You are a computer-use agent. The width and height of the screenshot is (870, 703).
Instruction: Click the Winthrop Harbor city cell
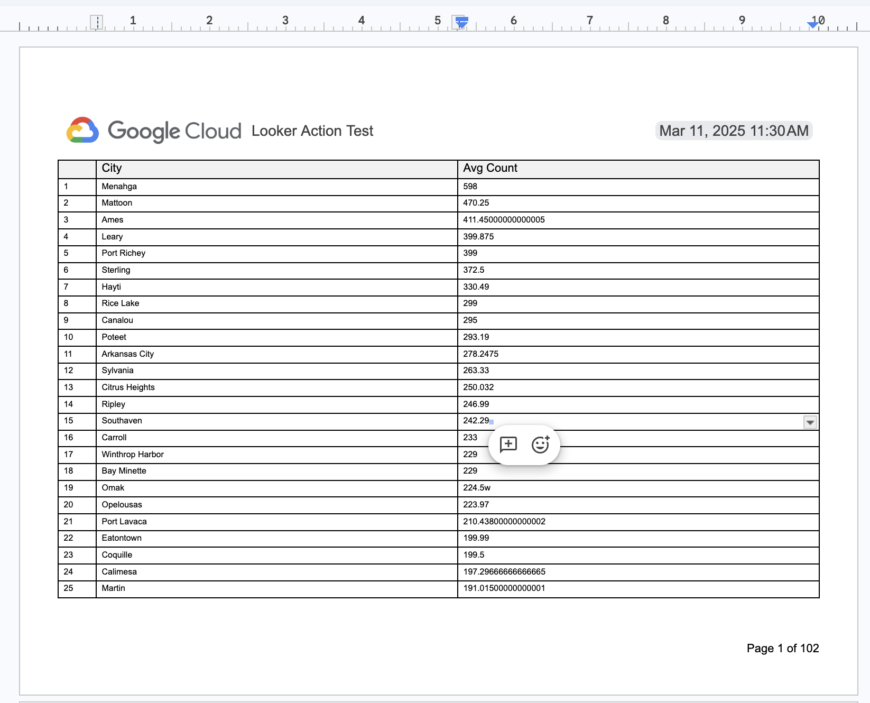click(x=276, y=455)
